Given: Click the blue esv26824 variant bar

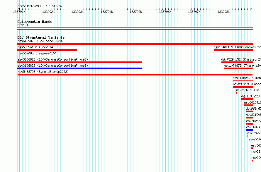Looking at the screenshot, I should coord(250,130).
